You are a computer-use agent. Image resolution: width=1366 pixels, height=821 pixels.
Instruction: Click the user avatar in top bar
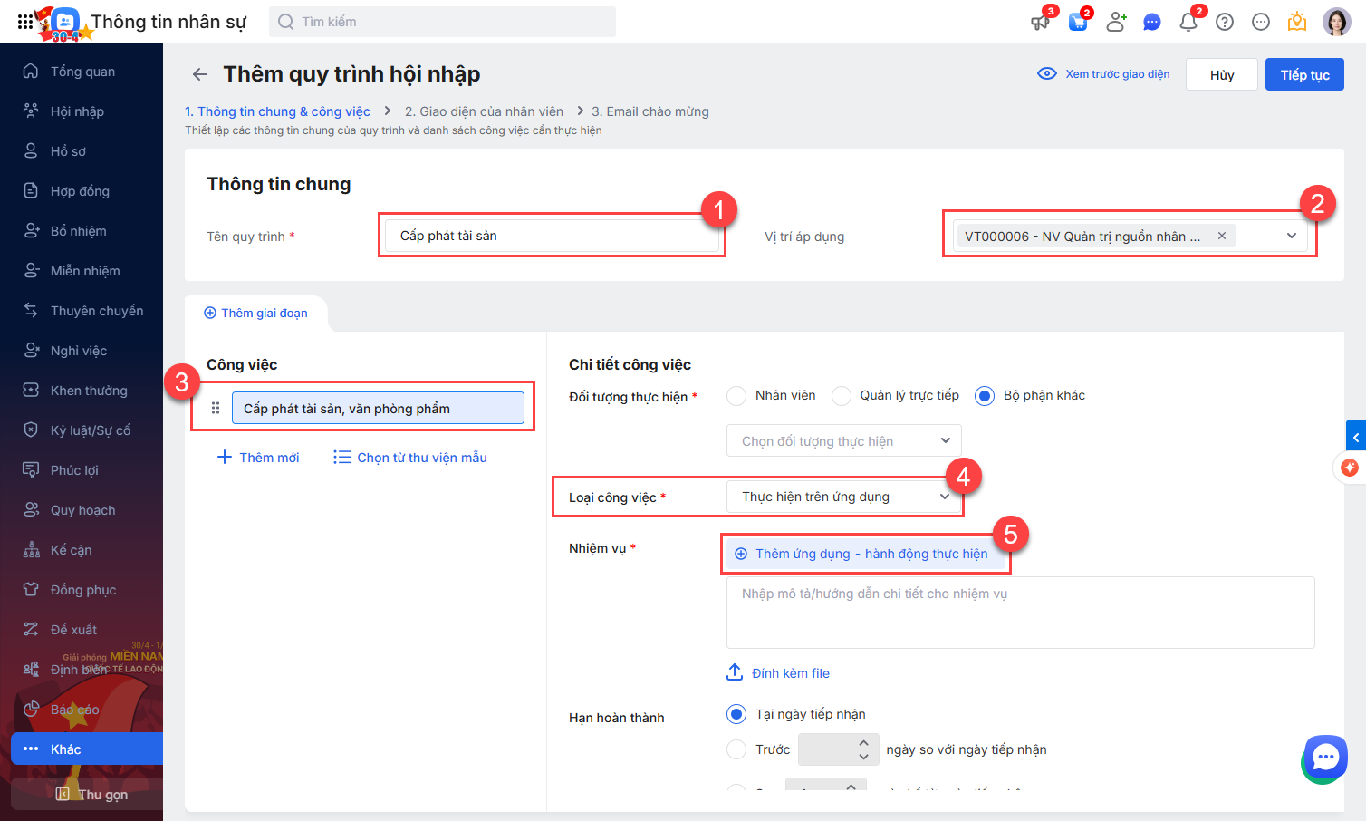tap(1336, 23)
